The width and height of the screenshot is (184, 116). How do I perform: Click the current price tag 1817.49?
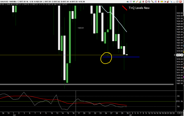click(x=180, y=55)
